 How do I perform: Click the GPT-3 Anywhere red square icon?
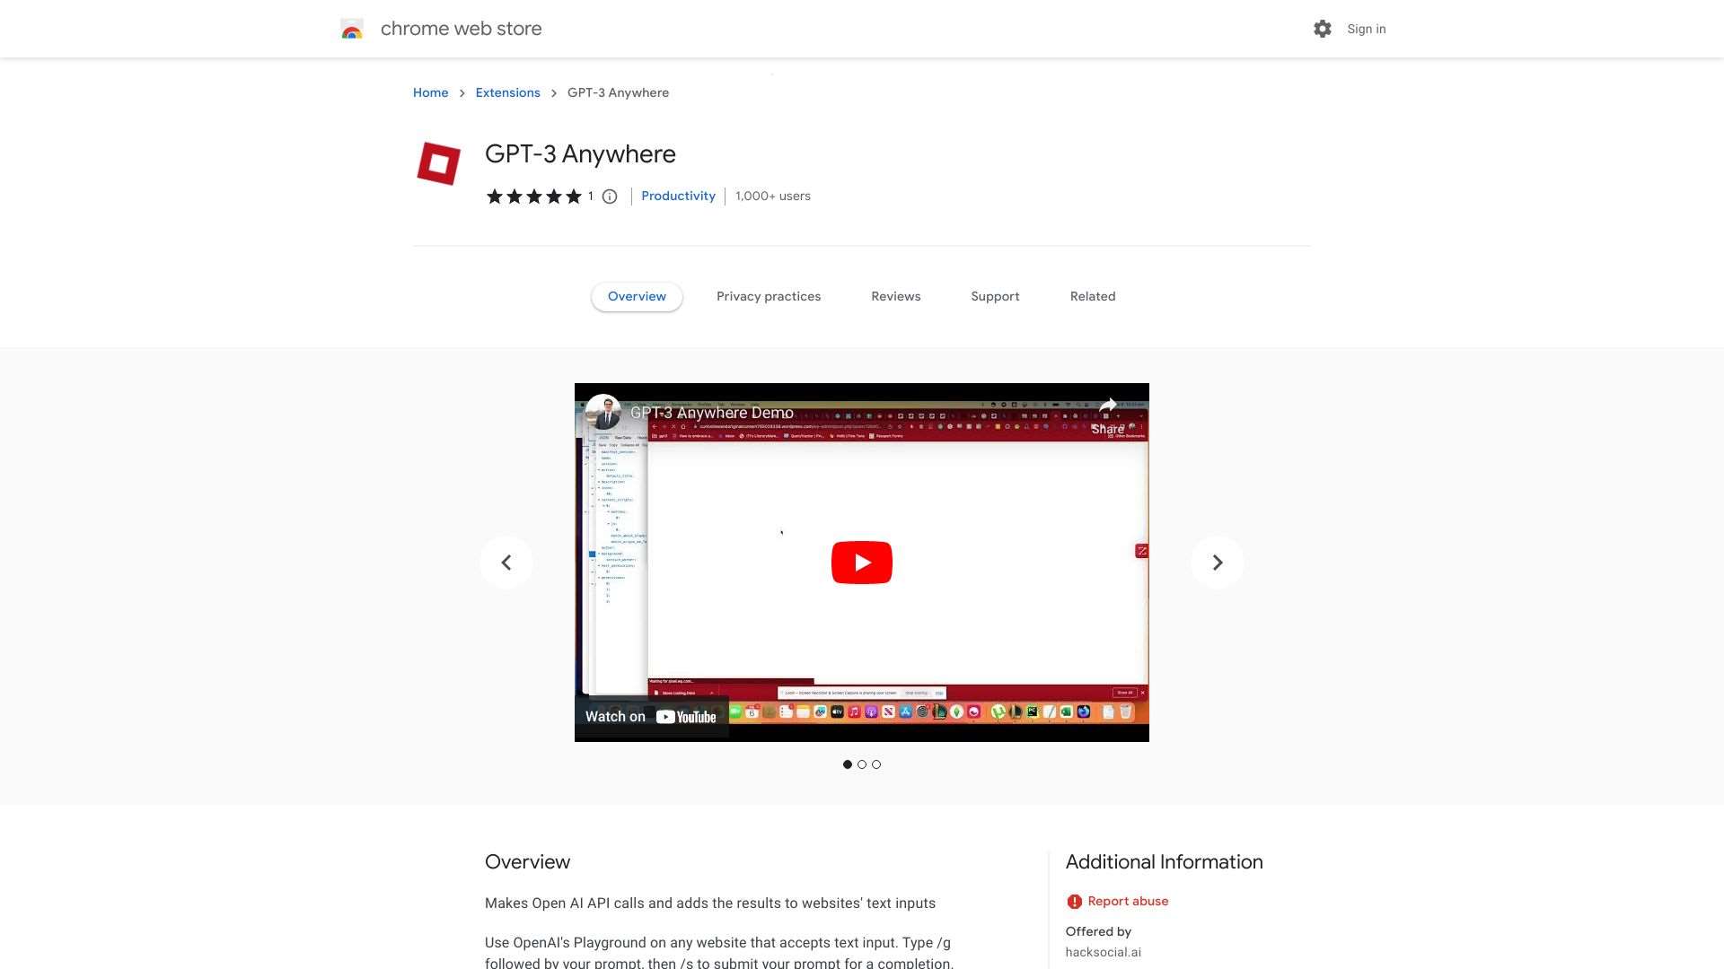click(438, 163)
